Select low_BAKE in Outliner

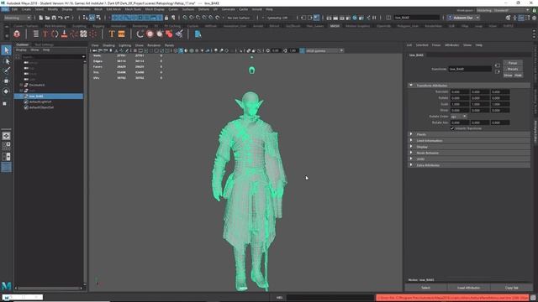49,96
